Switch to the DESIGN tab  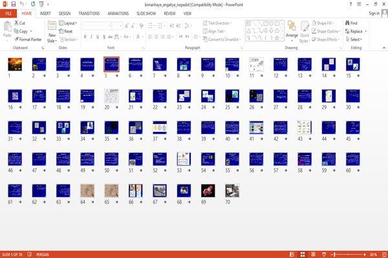click(x=65, y=14)
